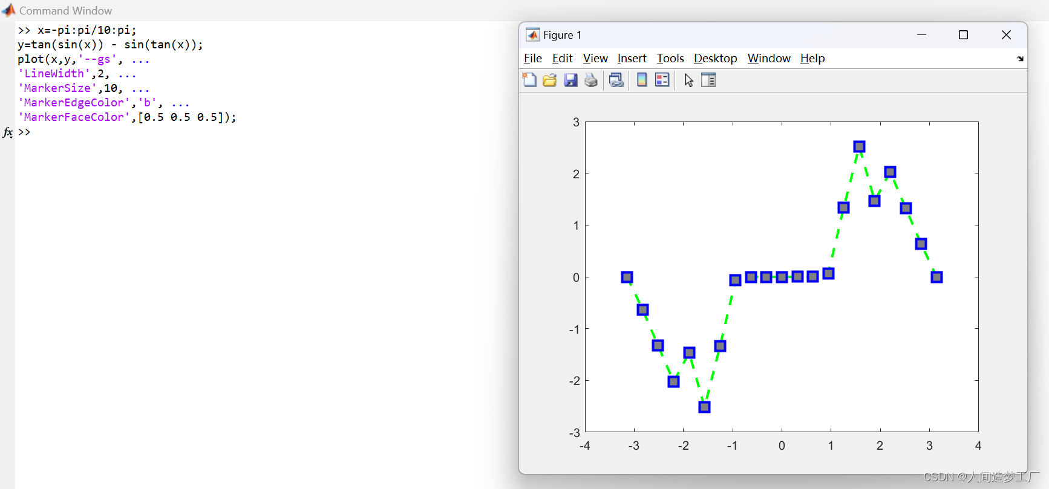Click the dock figure arrow at menu bar right
Viewport: 1049px width, 489px height.
pyautogui.click(x=1020, y=59)
